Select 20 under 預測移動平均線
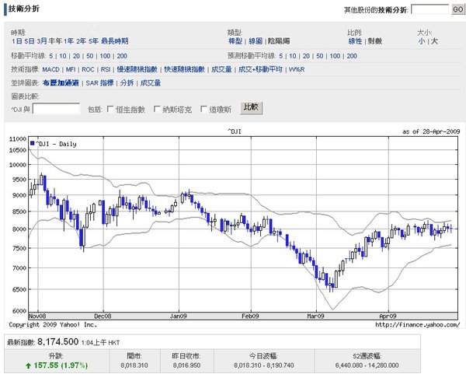This screenshot has width=466, height=381. coord(306,56)
